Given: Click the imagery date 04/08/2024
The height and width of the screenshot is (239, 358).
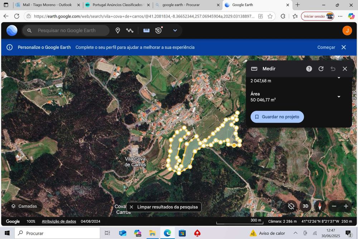Looking at the screenshot, I should 91,221.
